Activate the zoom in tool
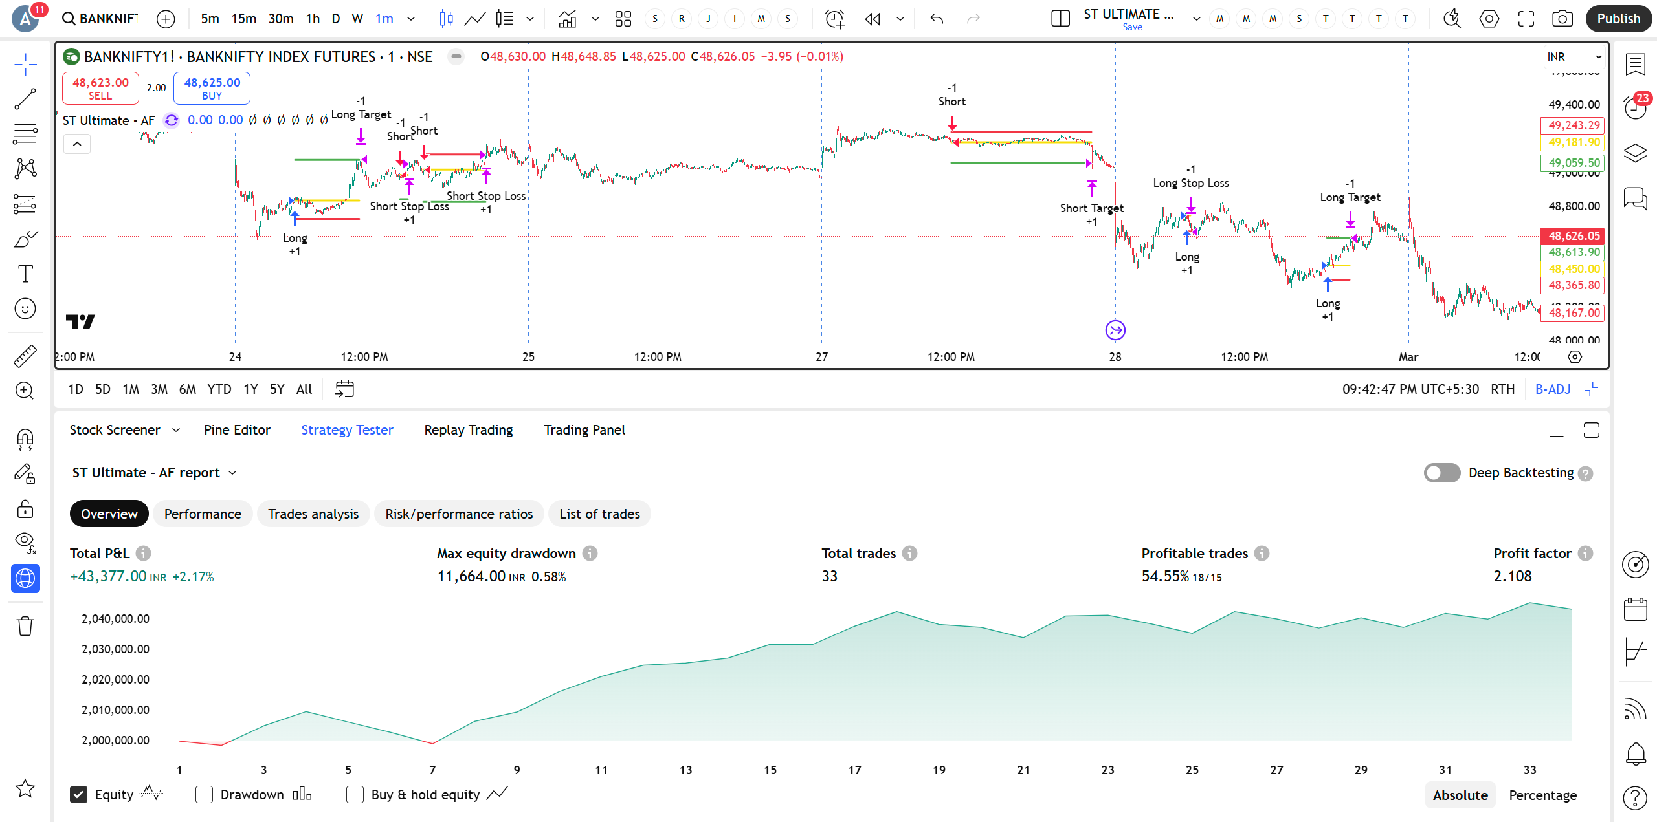 click(x=25, y=391)
